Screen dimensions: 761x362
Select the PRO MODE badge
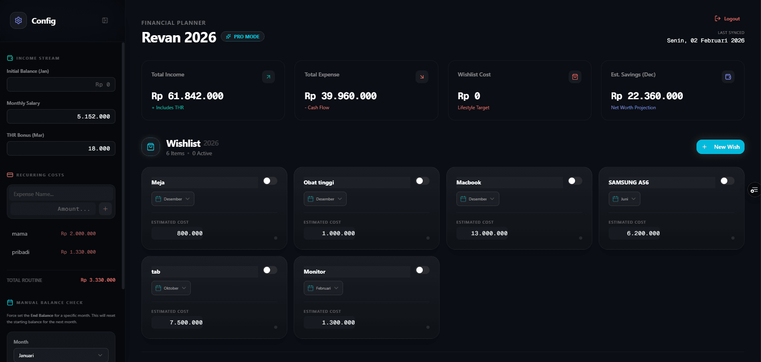click(242, 36)
